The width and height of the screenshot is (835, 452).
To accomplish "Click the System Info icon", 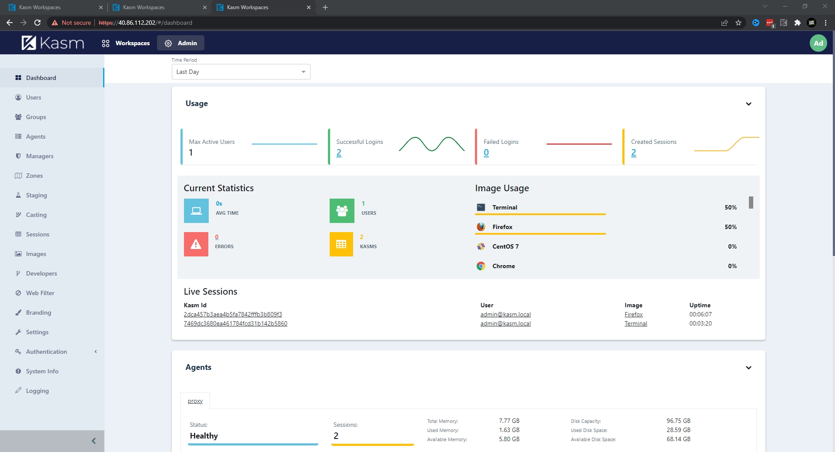I will 18,371.
